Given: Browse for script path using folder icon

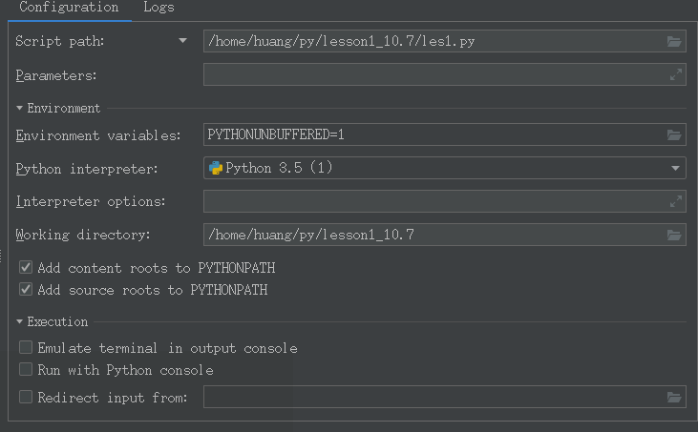Looking at the screenshot, I should [674, 41].
